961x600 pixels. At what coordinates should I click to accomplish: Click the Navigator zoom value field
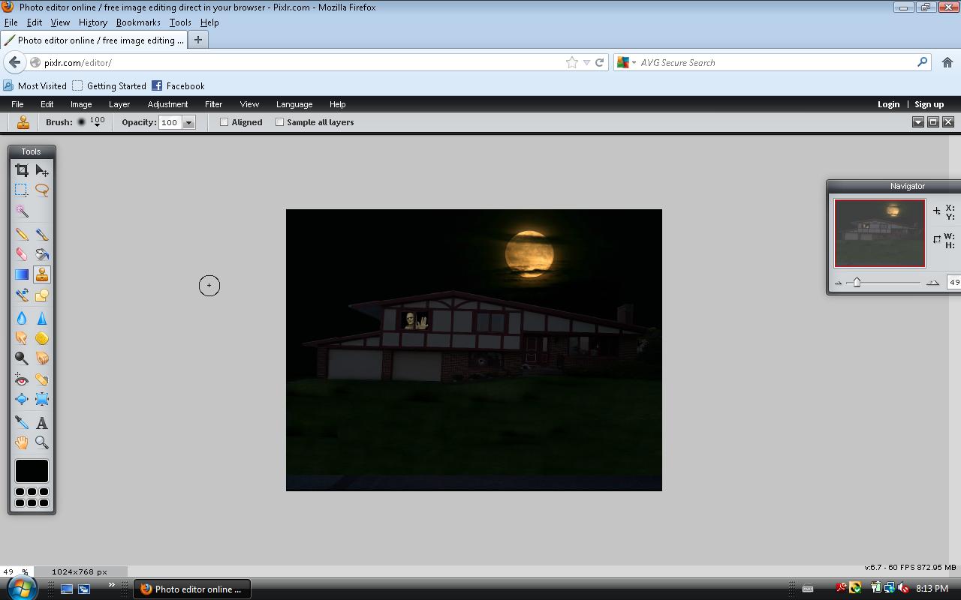tap(953, 282)
